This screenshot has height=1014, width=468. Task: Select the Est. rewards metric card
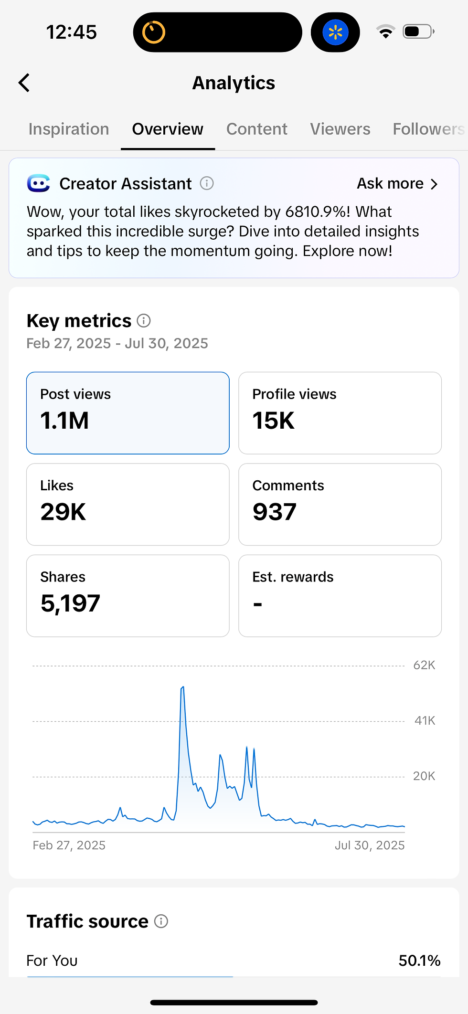340,596
